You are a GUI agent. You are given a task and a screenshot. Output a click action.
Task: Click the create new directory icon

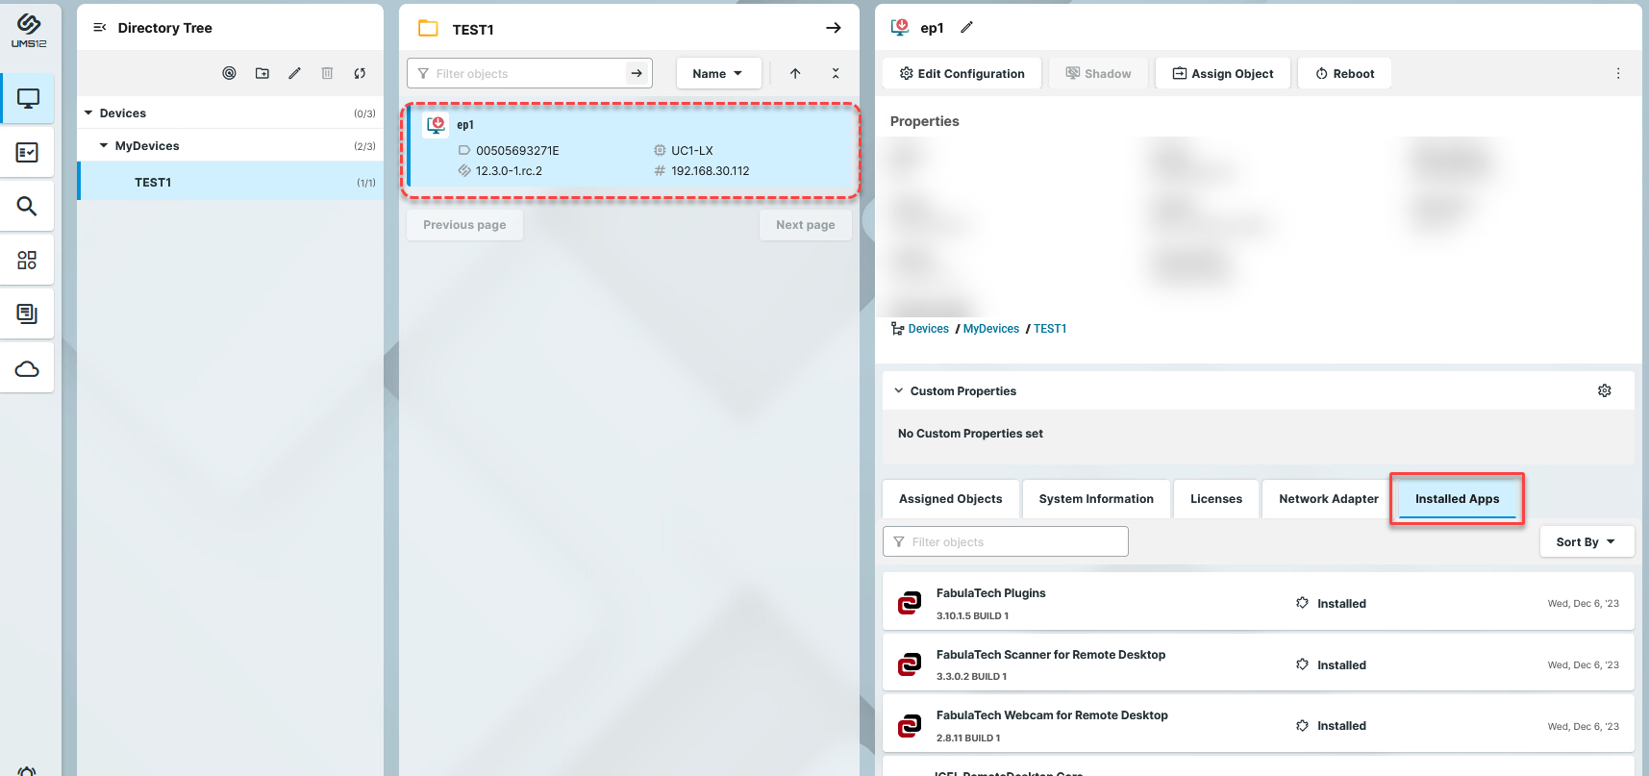coord(262,73)
